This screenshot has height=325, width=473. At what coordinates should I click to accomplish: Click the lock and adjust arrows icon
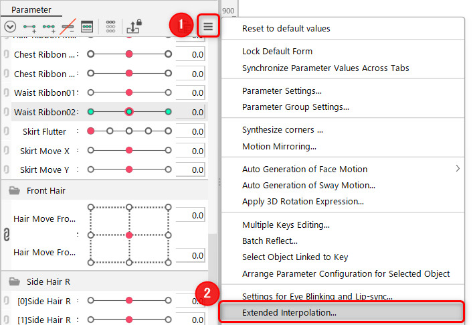(x=134, y=26)
